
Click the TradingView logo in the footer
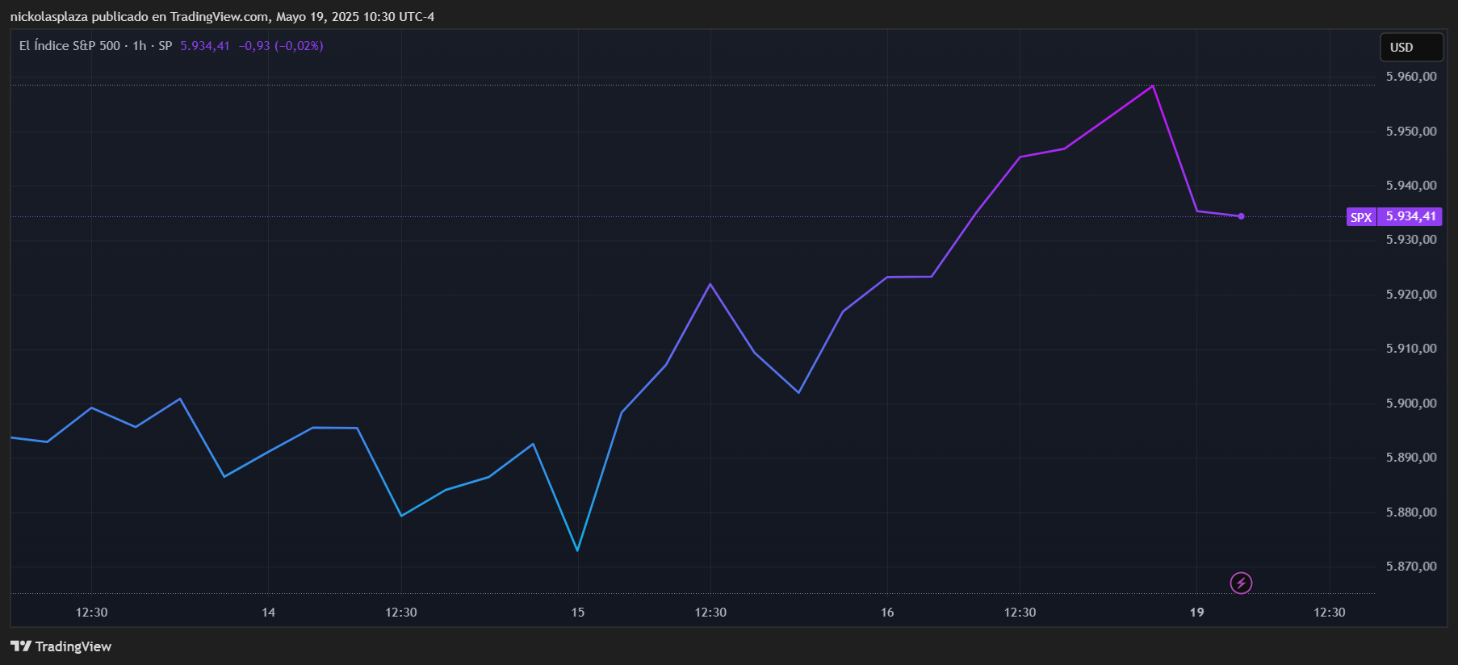click(61, 646)
